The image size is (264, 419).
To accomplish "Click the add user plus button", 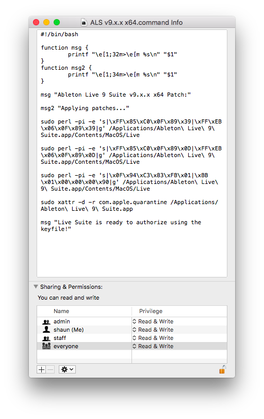I will tap(41, 369).
